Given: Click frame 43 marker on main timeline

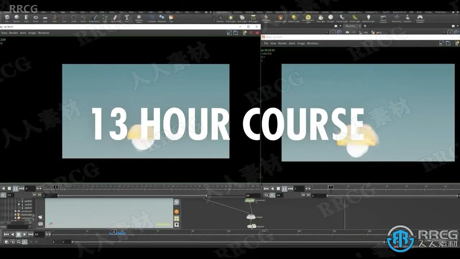Looking at the screenshot, I should click(x=114, y=232).
